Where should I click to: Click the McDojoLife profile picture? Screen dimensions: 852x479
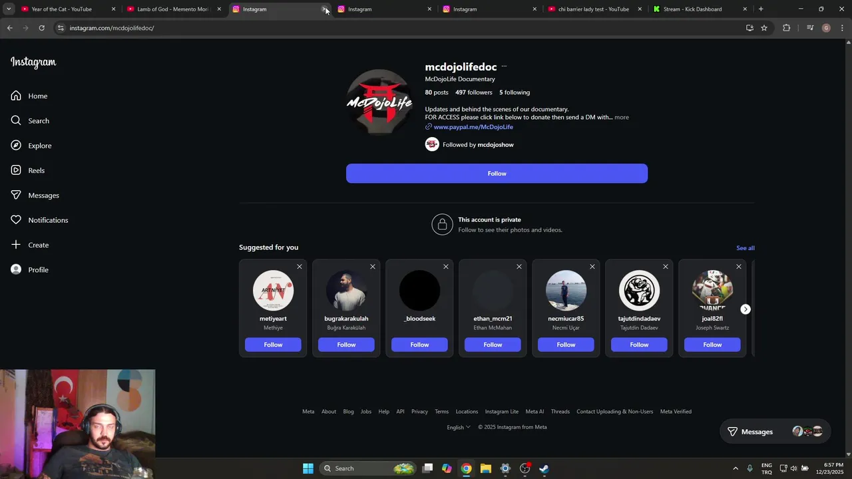pyautogui.click(x=379, y=102)
